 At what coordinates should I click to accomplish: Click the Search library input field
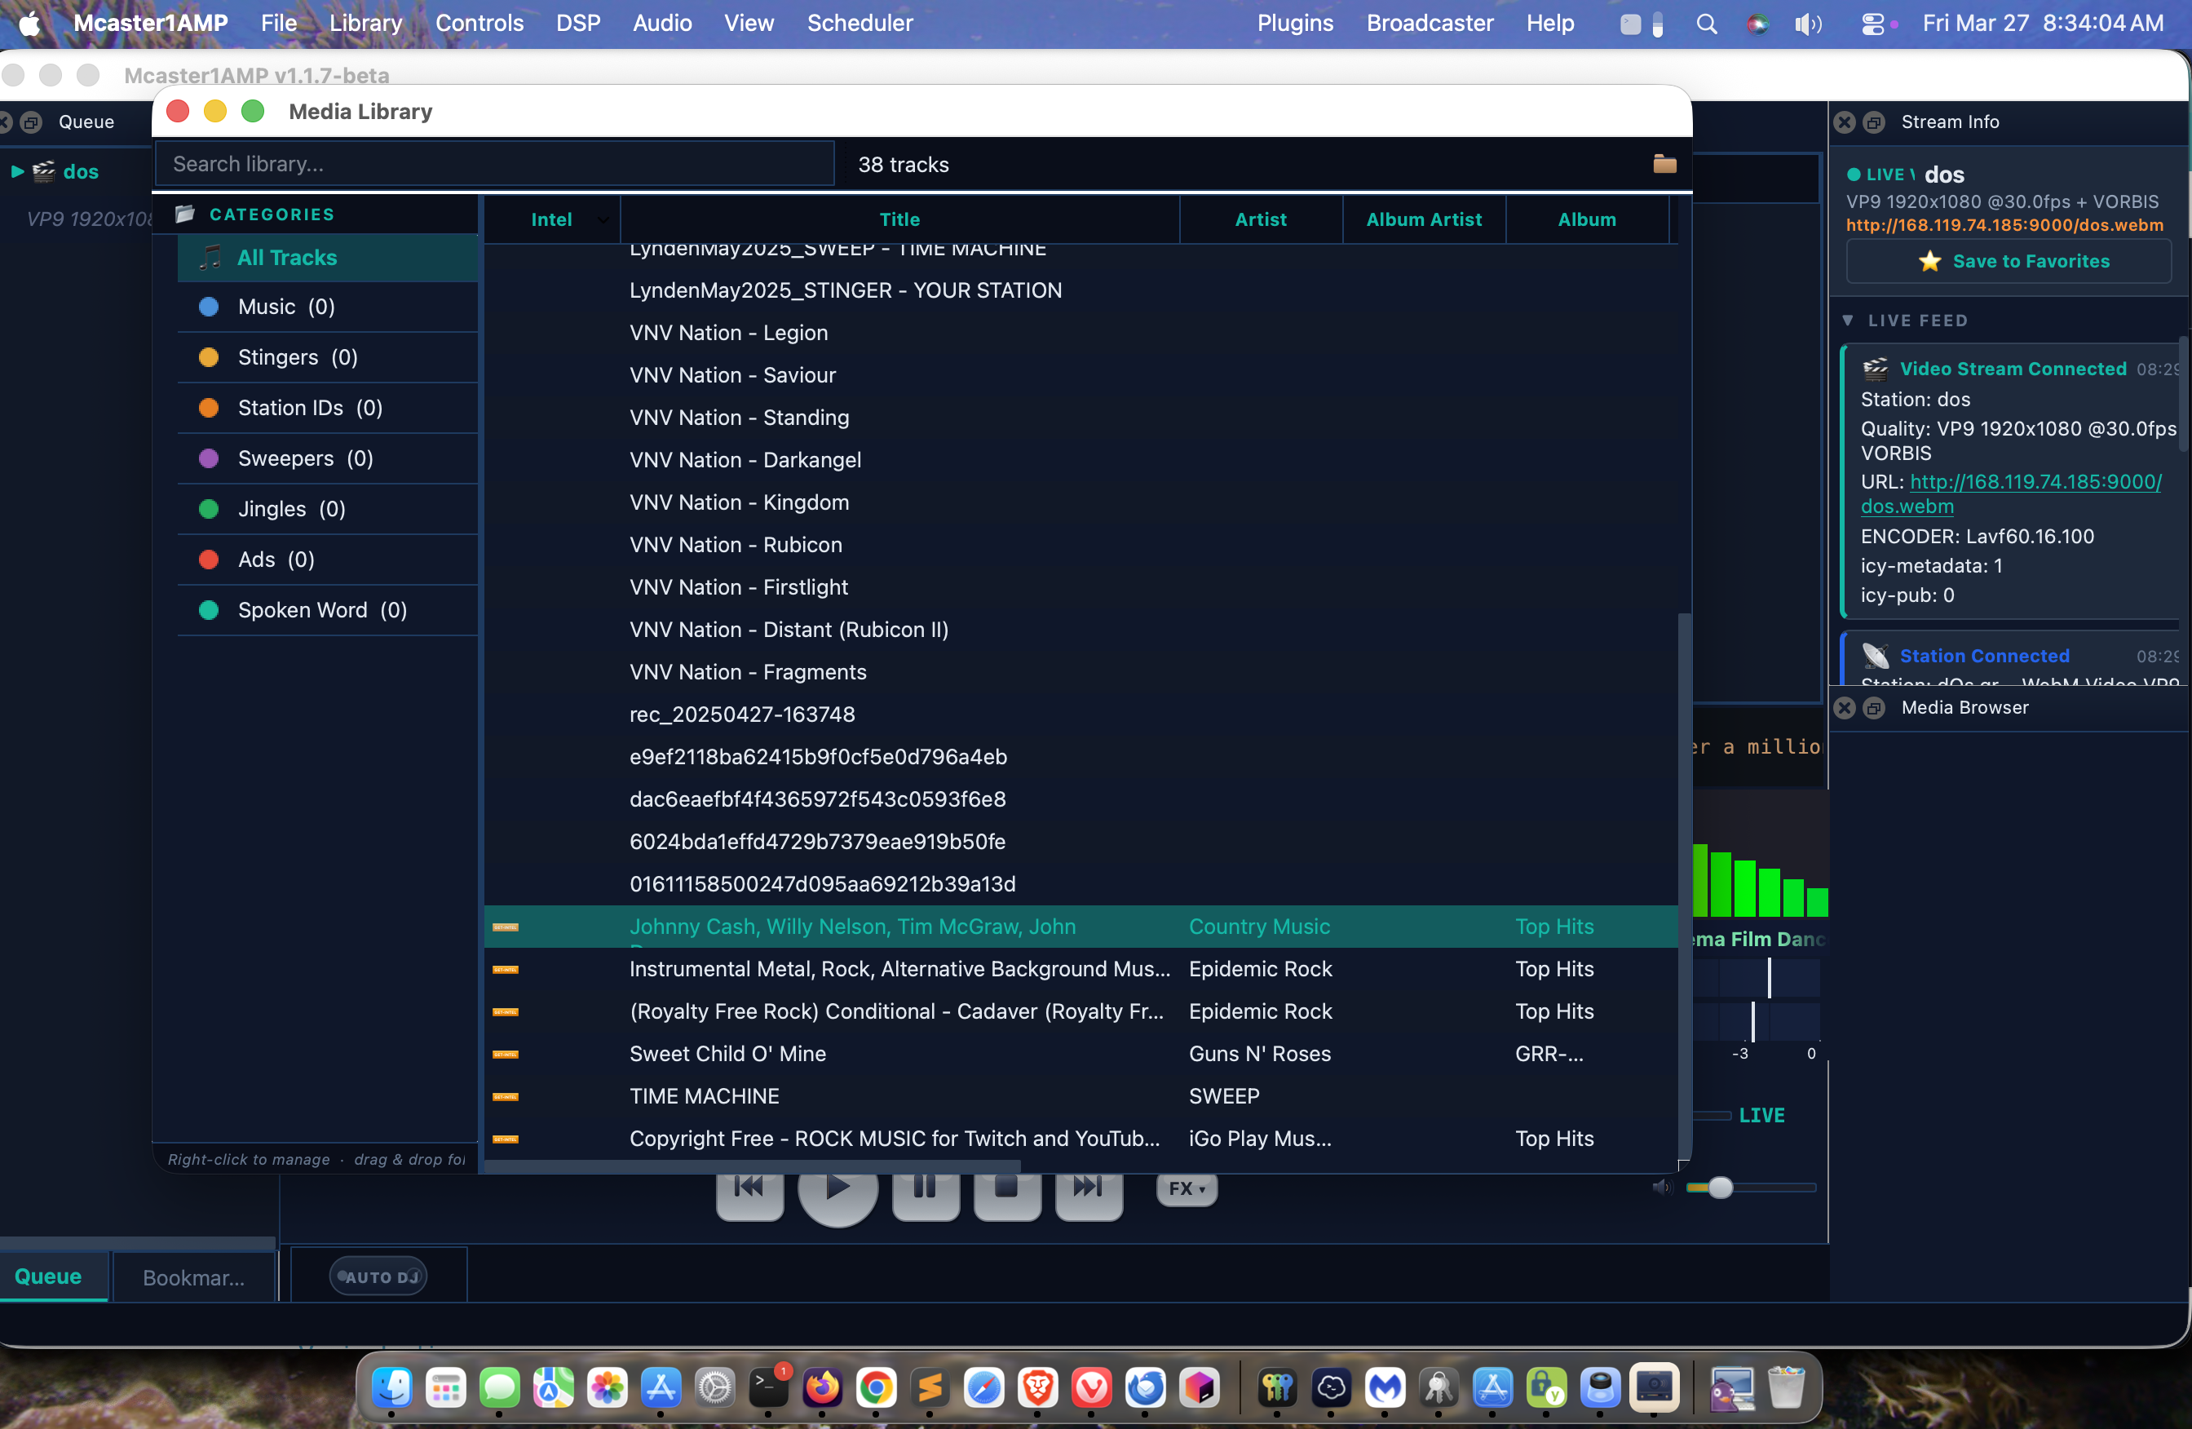[493, 163]
